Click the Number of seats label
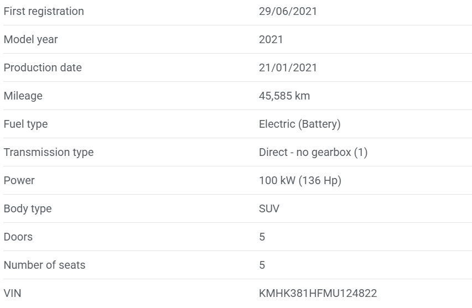 point(44,265)
